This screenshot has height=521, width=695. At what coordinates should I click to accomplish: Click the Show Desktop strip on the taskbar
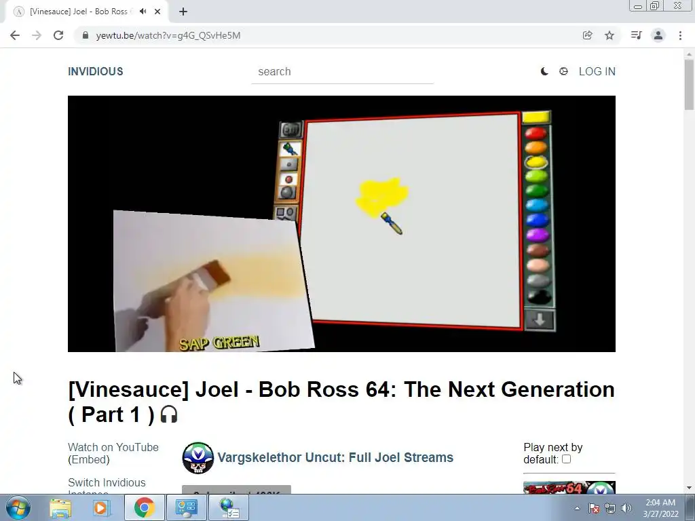(690, 507)
